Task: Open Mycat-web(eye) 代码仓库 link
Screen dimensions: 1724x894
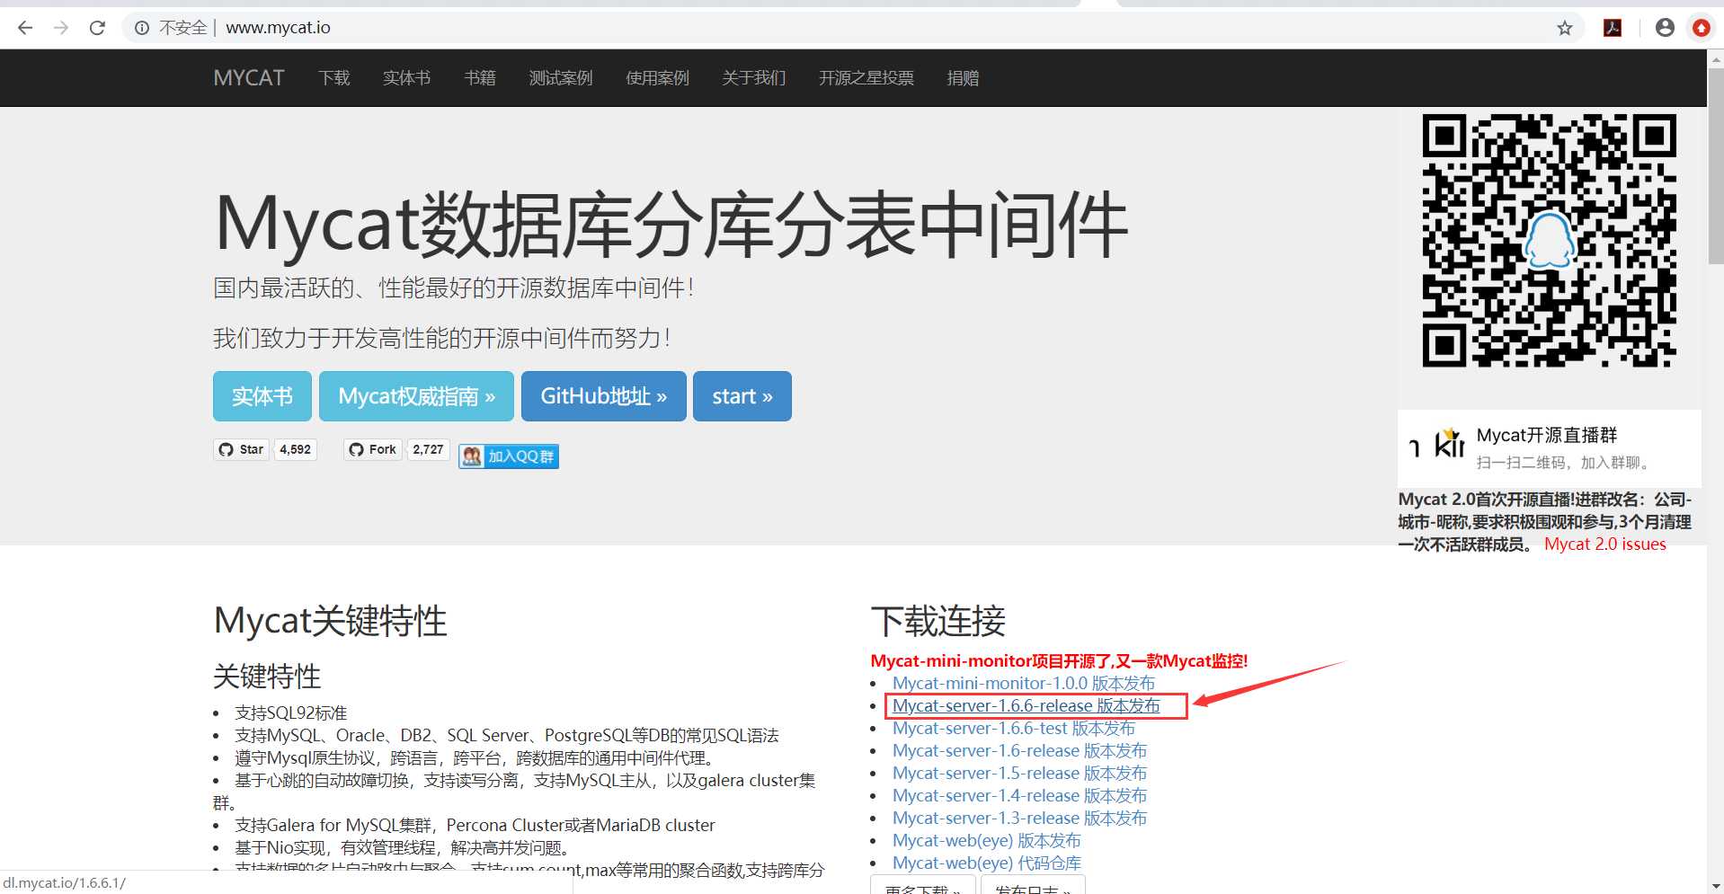Action: pyautogui.click(x=987, y=863)
